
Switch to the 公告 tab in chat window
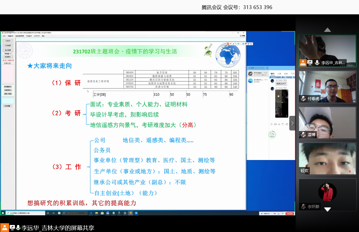click(x=279, y=74)
